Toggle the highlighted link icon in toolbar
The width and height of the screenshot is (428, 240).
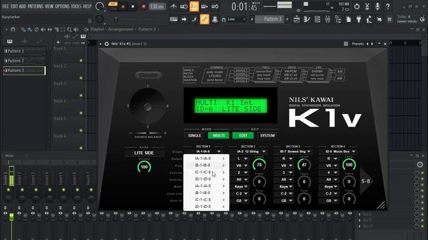point(205,19)
